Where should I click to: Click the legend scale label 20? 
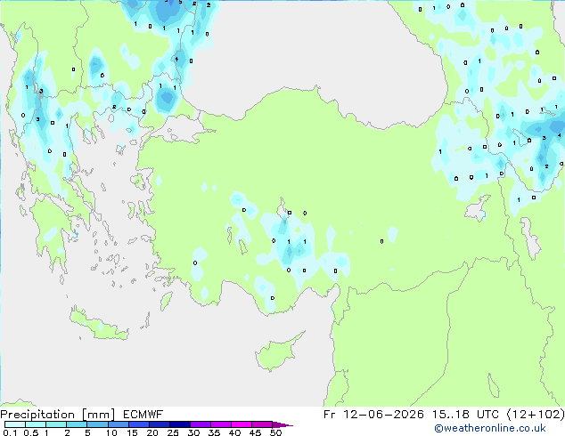click(x=152, y=432)
